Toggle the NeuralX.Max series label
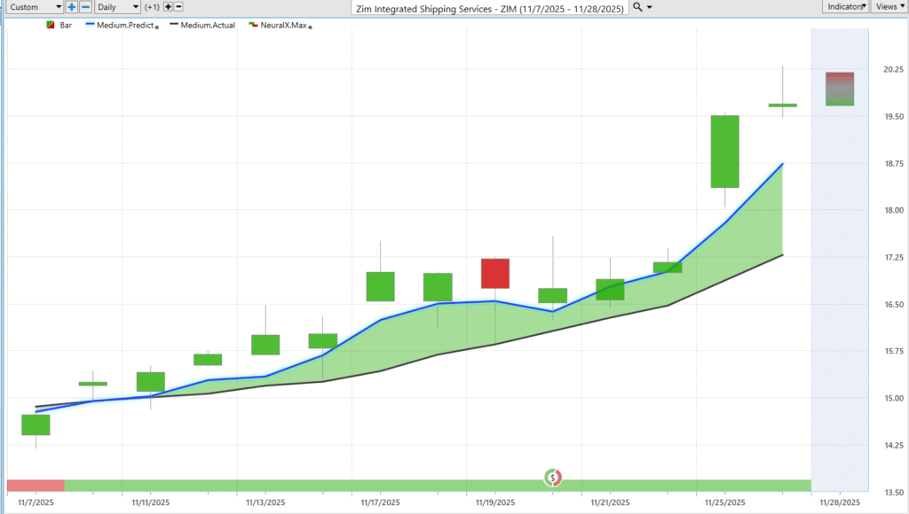The width and height of the screenshot is (909, 514). [284, 26]
